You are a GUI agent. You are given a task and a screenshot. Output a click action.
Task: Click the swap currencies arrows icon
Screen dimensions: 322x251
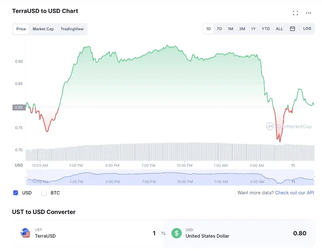coord(163,233)
